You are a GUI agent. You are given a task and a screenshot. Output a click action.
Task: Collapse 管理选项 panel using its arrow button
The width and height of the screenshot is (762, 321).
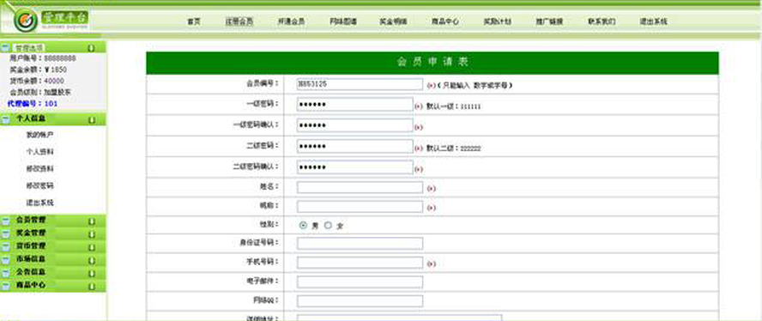click(x=91, y=48)
